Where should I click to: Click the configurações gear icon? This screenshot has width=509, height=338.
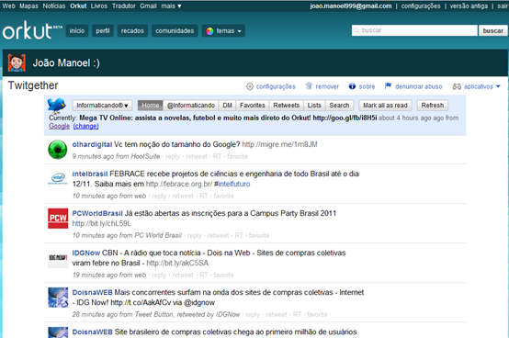pos(250,86)
